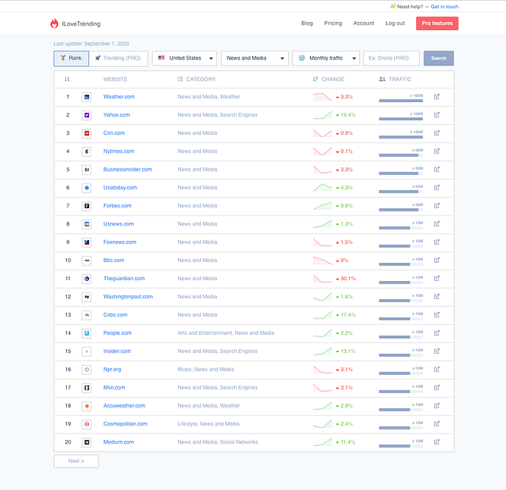This screenshot has width=506, height=490.
Task: Click Log out in the header
Action: (395, 23)
